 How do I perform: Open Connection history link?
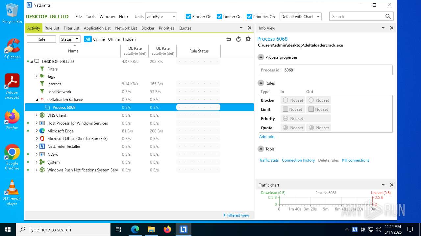click(x=298, y=160)
